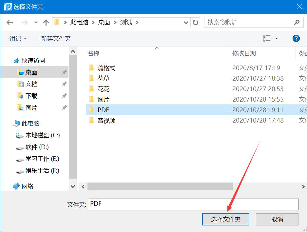Go back with the left arrow
Screen dimensions: 307x232
tap(10, 23)
